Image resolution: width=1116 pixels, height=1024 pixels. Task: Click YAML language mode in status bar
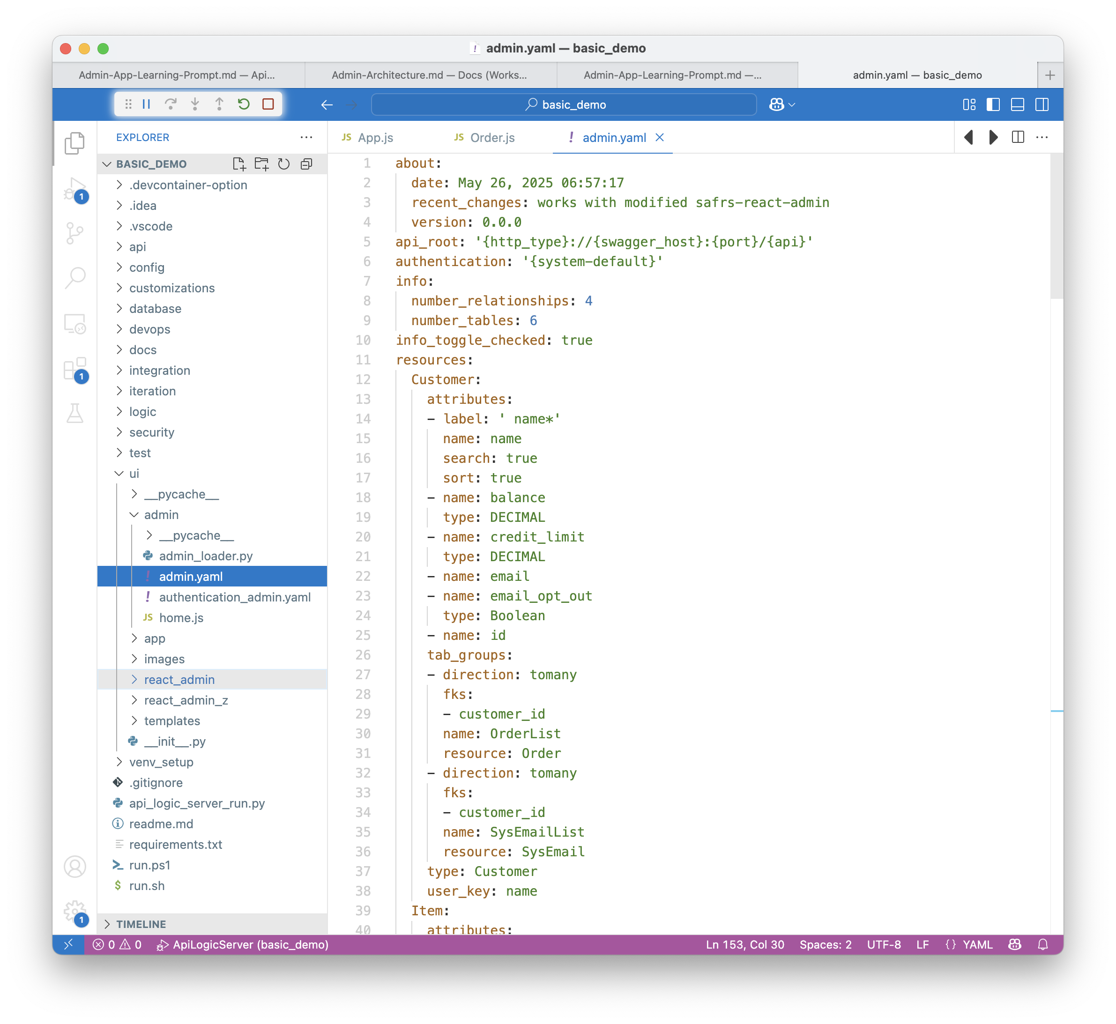(x=977, y=945)
